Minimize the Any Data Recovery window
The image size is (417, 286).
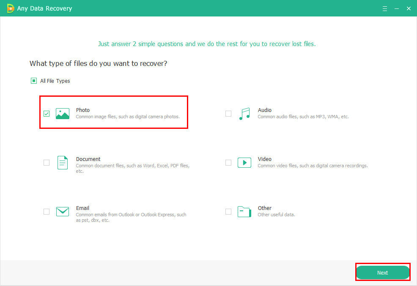pyautogui.click(x=397, y=8)
